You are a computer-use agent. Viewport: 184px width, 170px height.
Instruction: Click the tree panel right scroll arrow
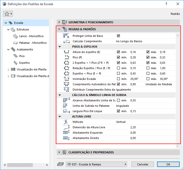click(x=47, y=165)
